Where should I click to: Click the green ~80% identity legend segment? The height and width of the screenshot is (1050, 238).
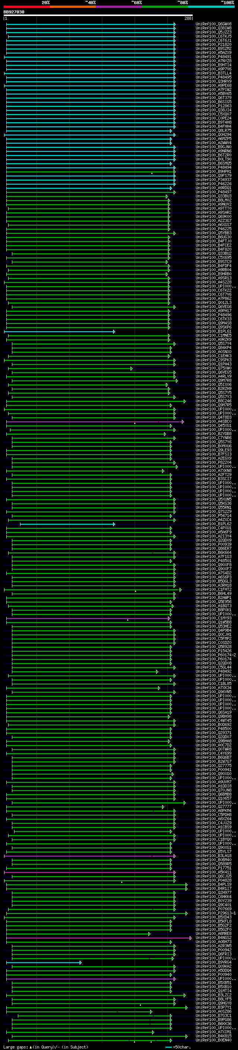[165, 7]
